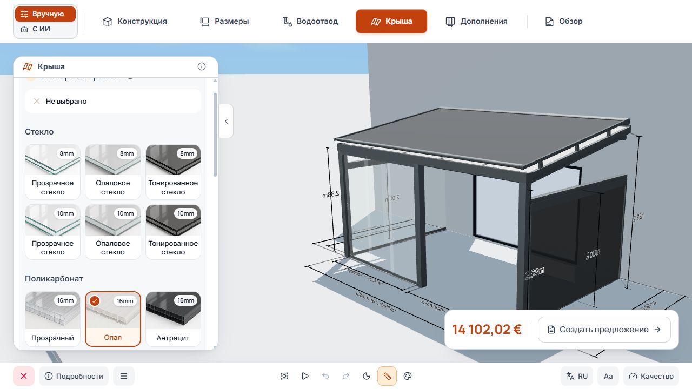Open the hamburger list menu
Image resolution: width=692 pixels, height=389 pixels.
click(x=124, y=376)
